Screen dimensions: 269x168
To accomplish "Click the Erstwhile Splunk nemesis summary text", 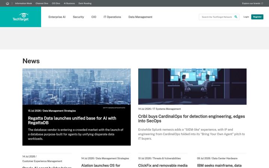I will [x=191, y=134].
